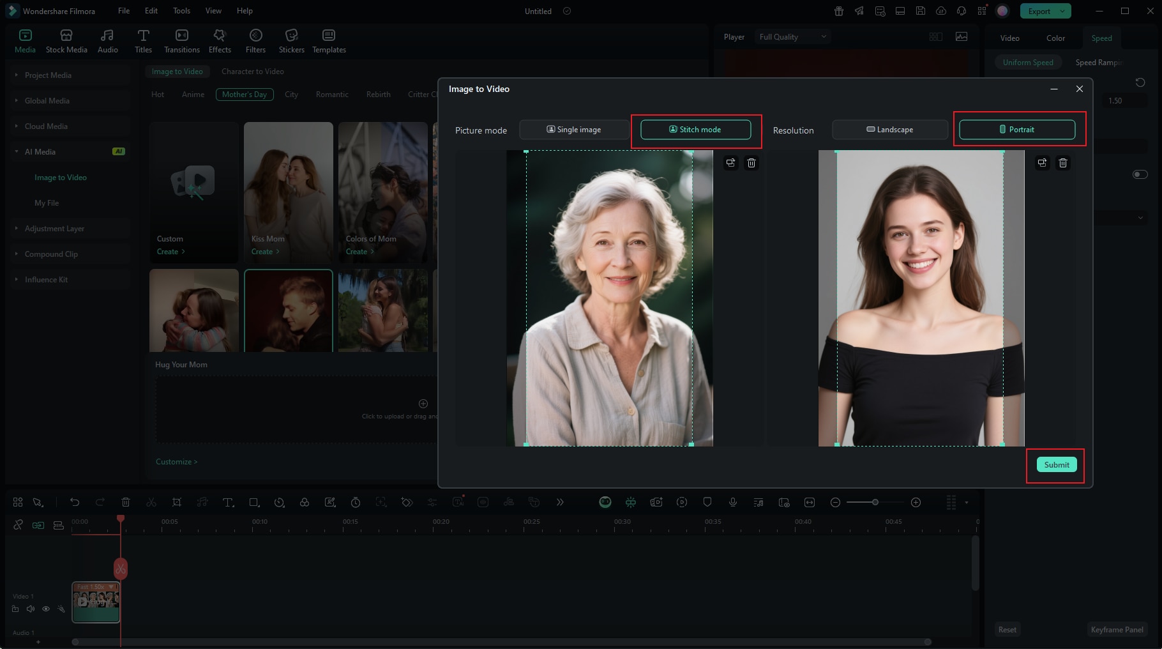Select Single image picture mode

point(574,130)
